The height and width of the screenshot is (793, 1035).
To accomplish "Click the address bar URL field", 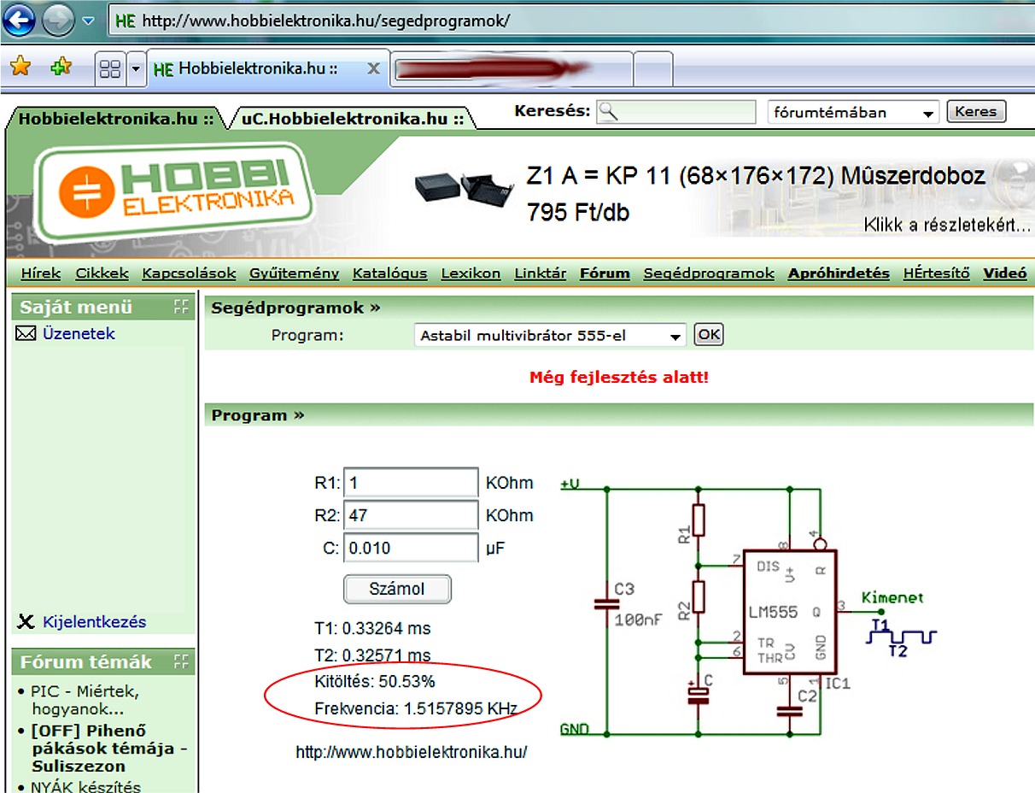I will pyautogui.click(x=570, y=21).
